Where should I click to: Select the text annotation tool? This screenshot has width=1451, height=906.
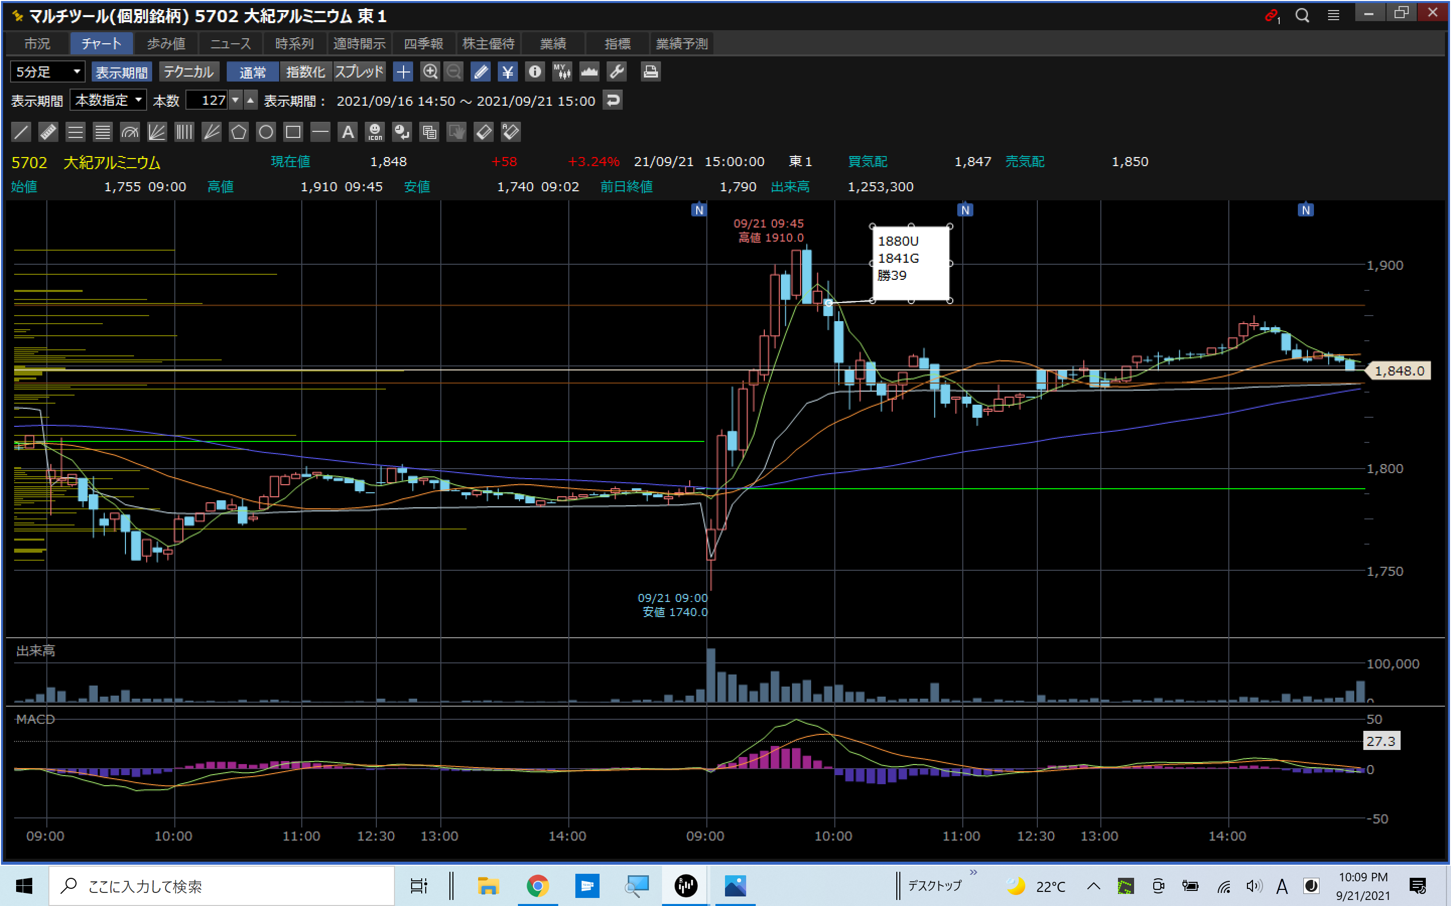348,132
